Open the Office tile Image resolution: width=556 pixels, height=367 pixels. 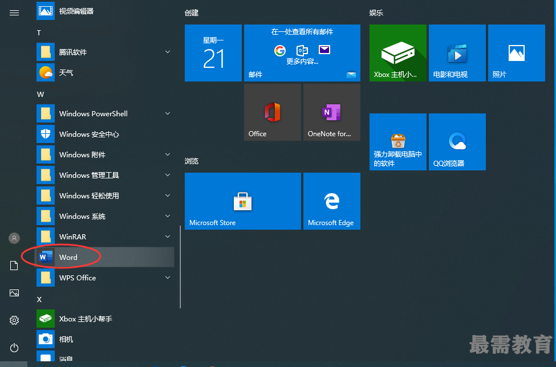[x=273, y=112]
